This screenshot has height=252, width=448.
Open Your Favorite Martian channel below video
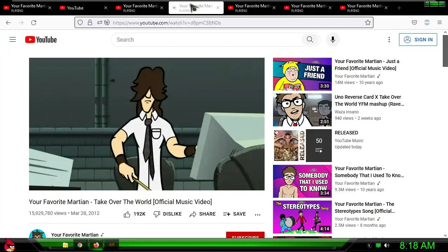tap(75, 235)
